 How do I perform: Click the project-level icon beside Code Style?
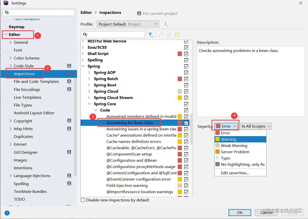click(x=69, y=66)
